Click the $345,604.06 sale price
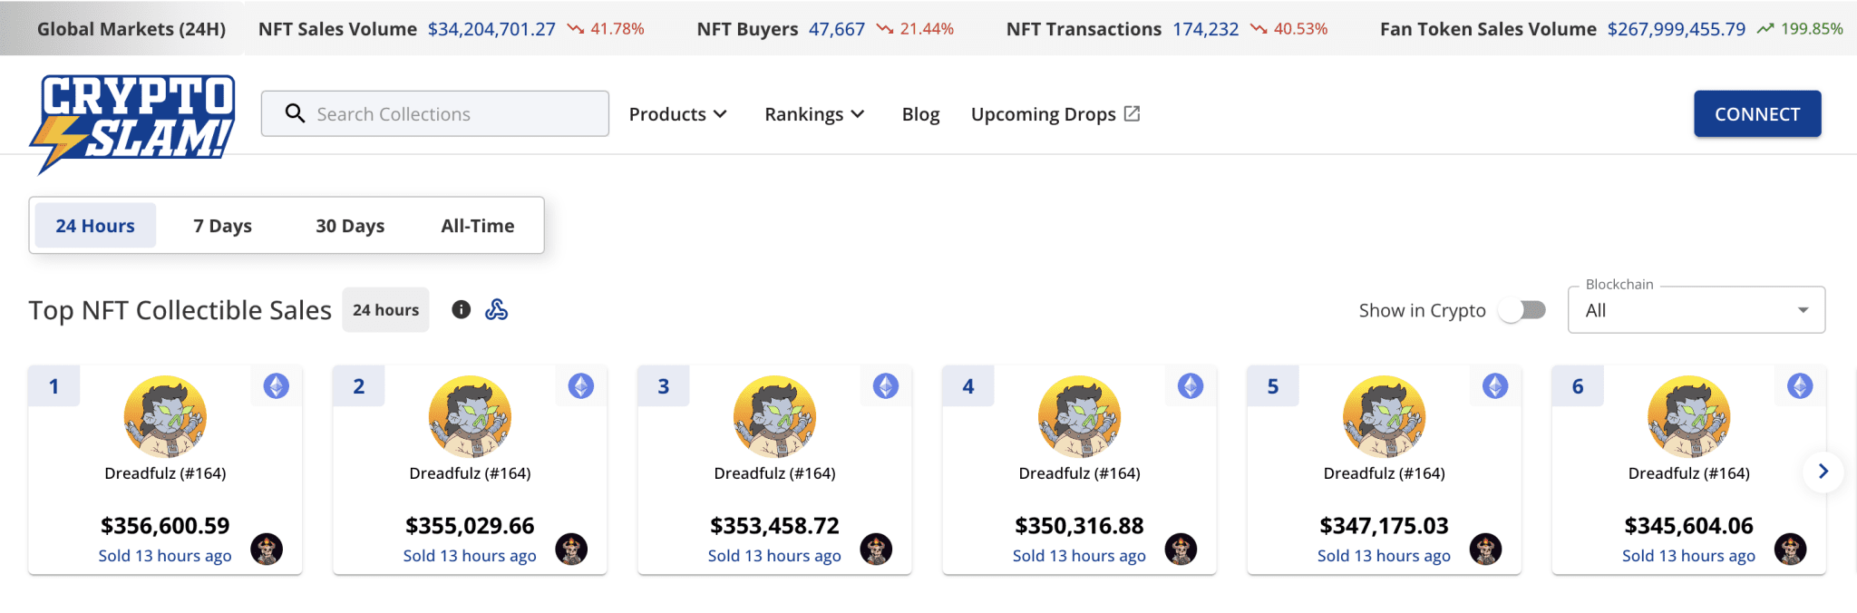The image size is (1857, 613). (x=1688, y=526)
